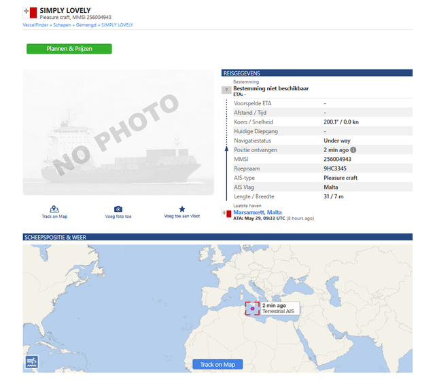Click the Malta flag beside SIMPLY LOVELY title
This screenshot has height=381, width=435.
tap(30, 13)
